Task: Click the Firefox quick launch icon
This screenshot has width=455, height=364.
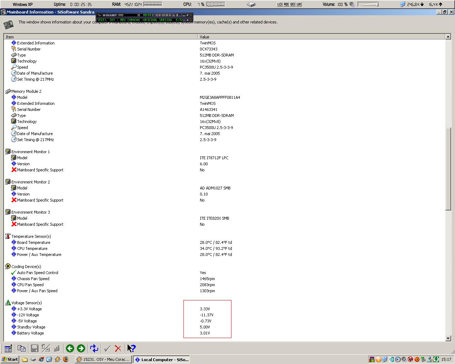Action: point(66,359)
